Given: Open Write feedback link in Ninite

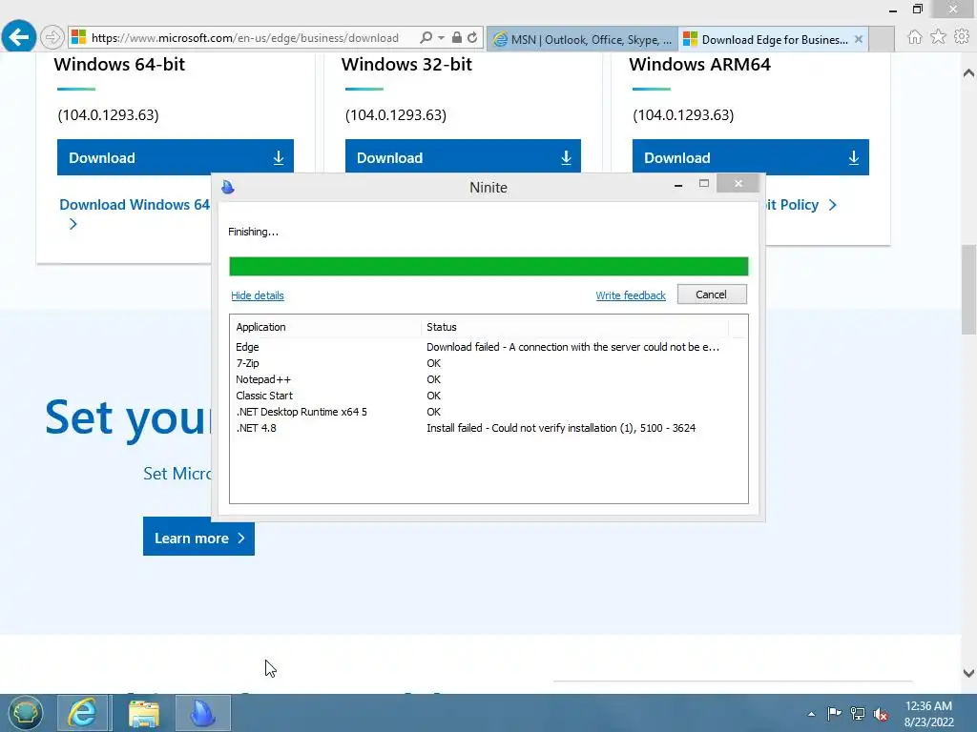Looking at the screenshot, I should (x=631, y=295).
